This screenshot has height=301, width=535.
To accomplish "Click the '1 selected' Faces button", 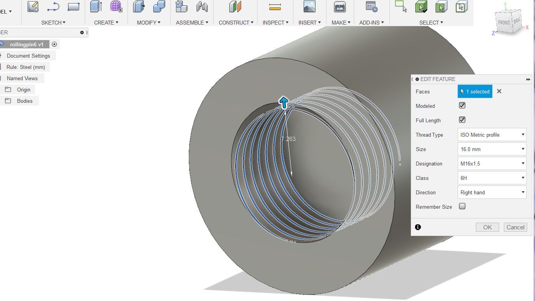I will tap(475, 92).
